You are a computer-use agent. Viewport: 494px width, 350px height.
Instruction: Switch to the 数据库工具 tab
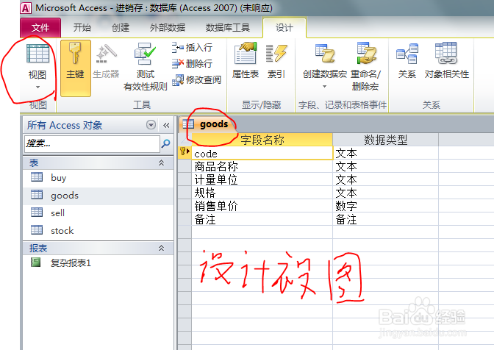[227, 28]
